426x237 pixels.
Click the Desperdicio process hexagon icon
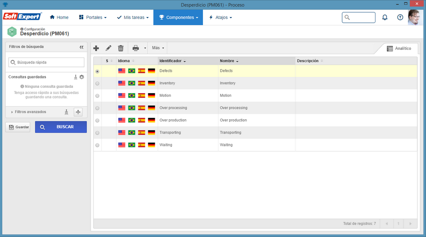click(12, 32)
